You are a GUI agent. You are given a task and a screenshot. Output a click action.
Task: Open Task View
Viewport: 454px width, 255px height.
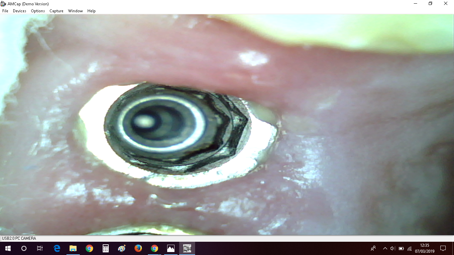[40, 248]
